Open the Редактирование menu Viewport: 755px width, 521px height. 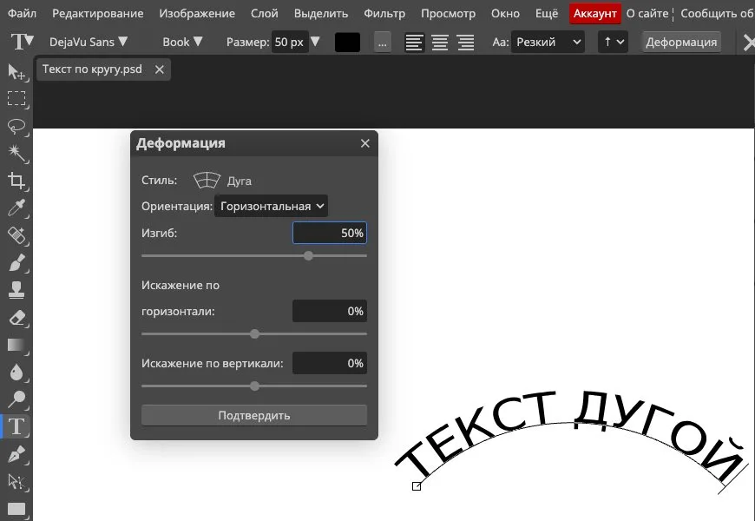(98, 14)
